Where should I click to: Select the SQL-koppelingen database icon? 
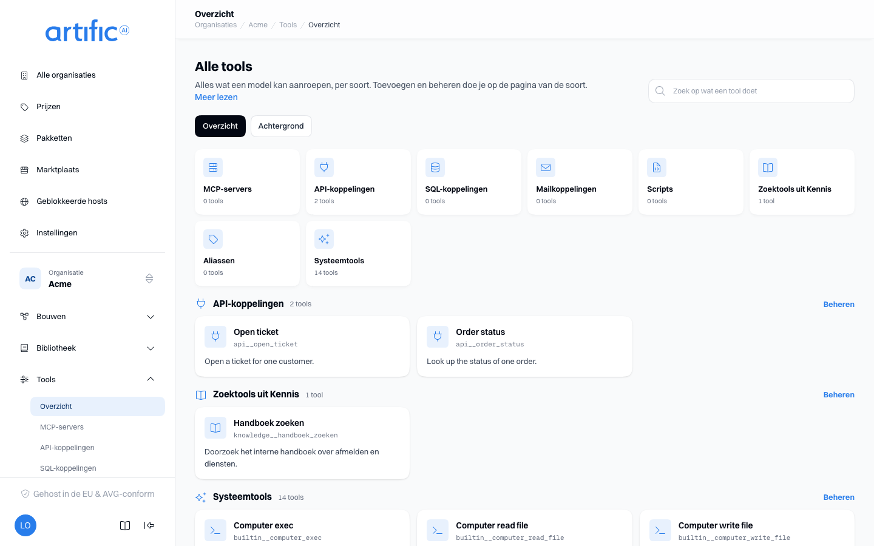point(435,167)
